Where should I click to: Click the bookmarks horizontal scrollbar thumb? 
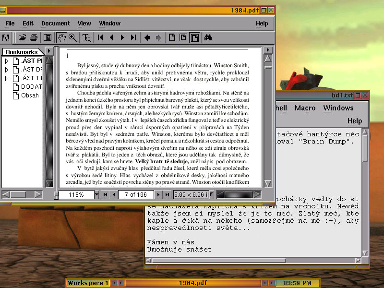(x=18, y=195)
